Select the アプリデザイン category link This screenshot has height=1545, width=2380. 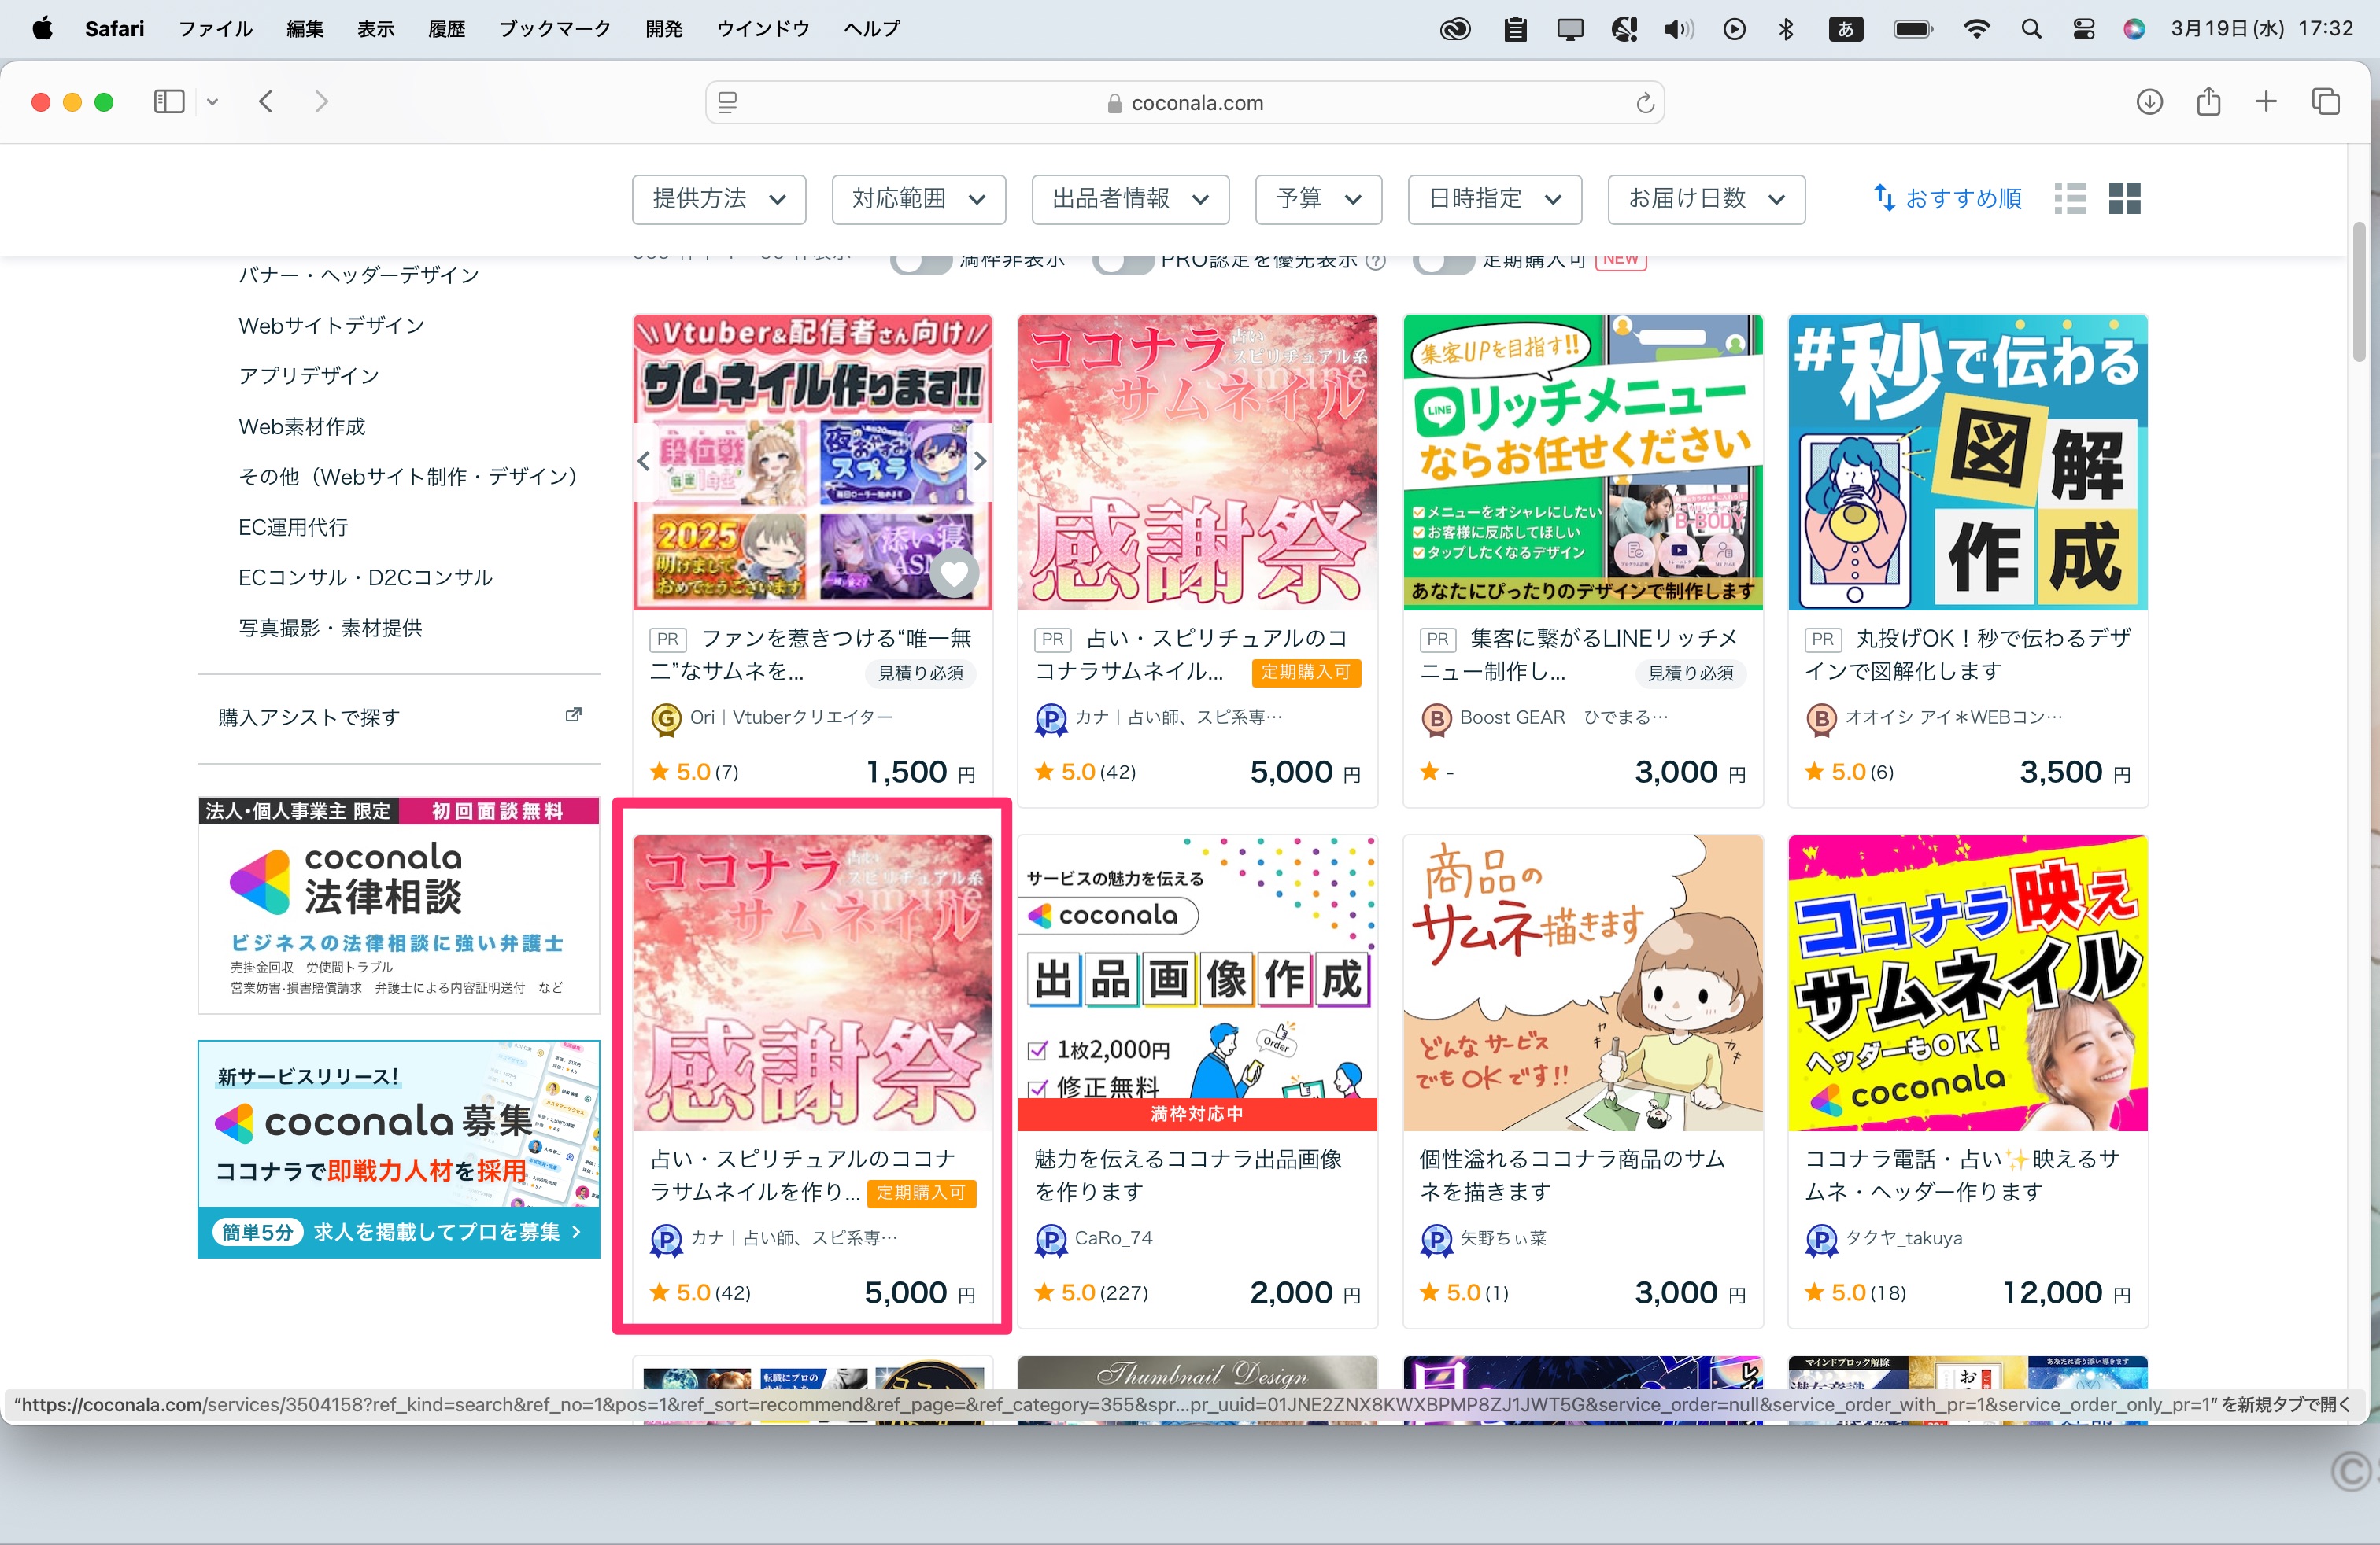[x=309, y=376]
